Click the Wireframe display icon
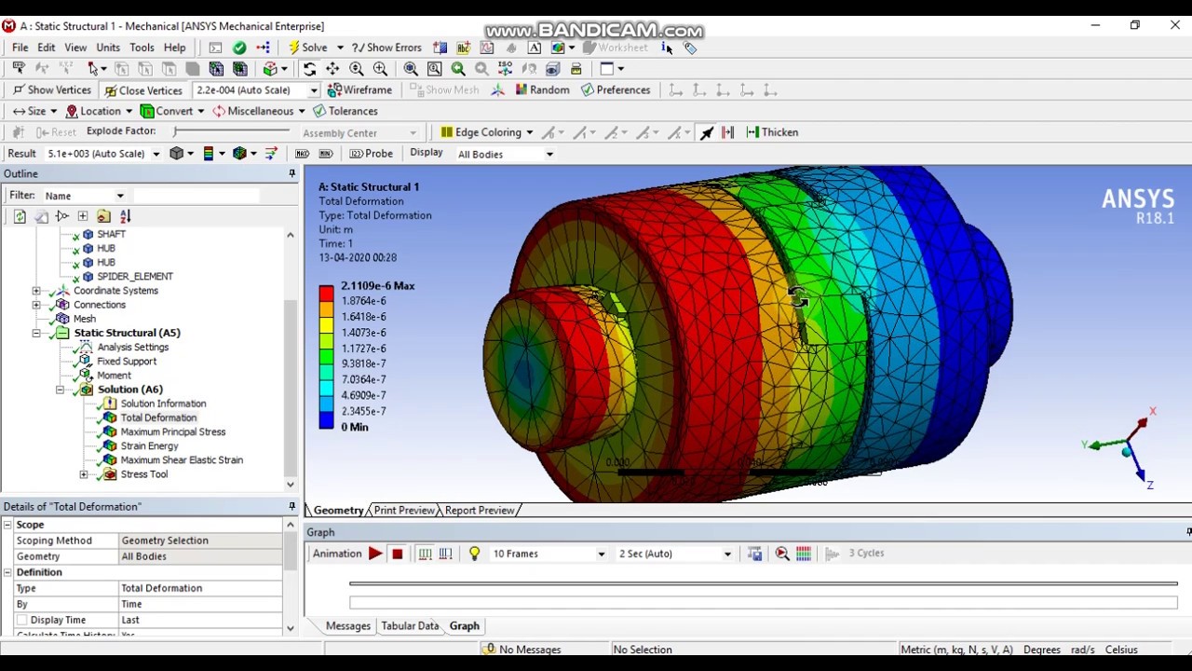 coord(335,90)
